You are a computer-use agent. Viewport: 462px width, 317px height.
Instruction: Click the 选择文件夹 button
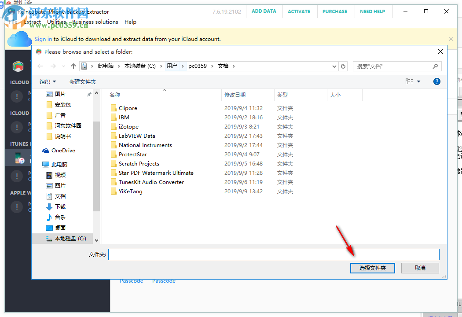[372, 268]
